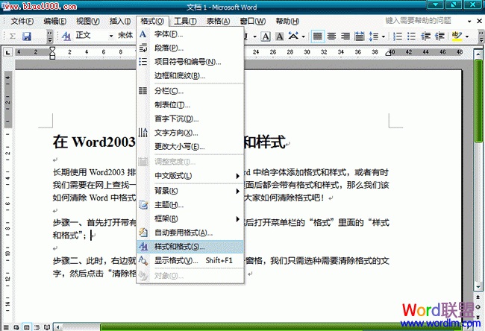Click the ruler tab selector L button
This screenshot has width=485, height=331.
pyautogui.click(x=7, y=52)
